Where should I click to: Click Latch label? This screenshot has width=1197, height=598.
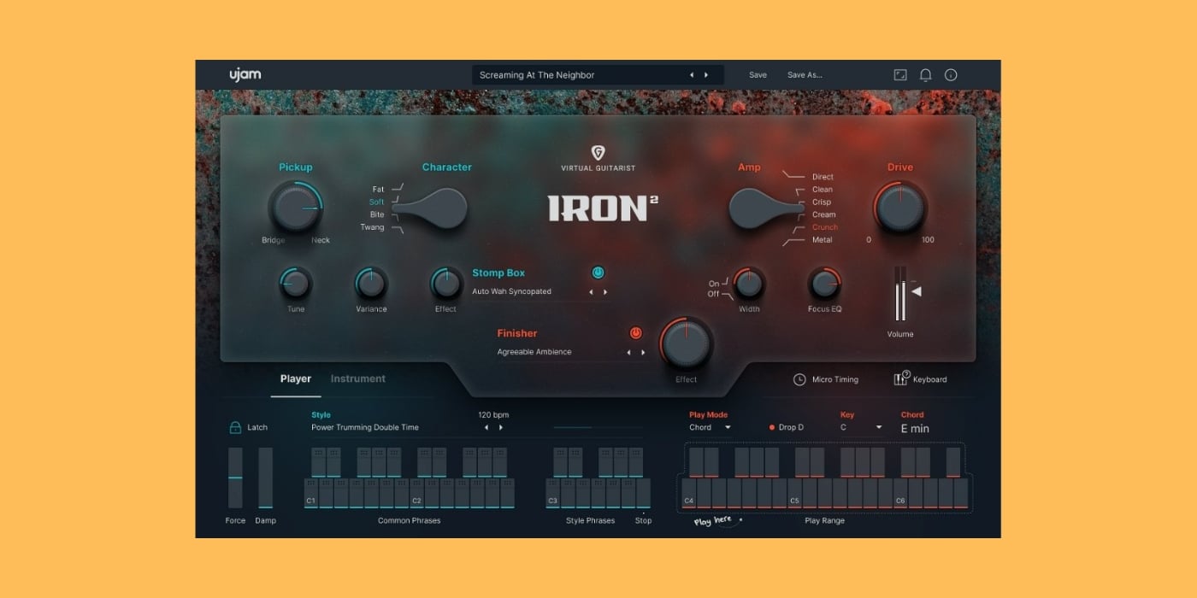click(257, 427)
